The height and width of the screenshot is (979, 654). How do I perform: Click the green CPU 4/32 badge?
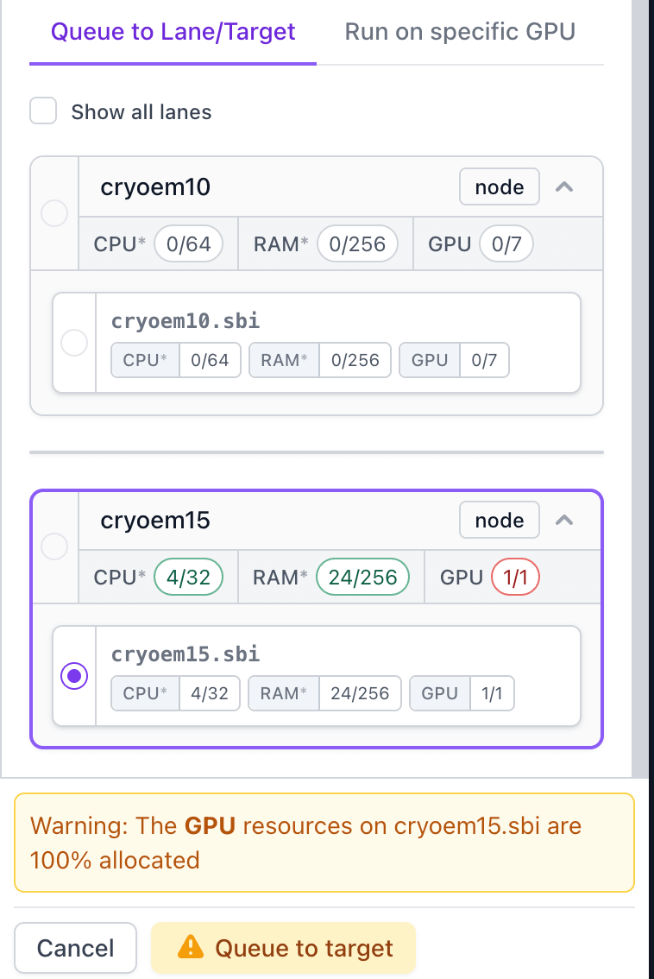(188, 578)
